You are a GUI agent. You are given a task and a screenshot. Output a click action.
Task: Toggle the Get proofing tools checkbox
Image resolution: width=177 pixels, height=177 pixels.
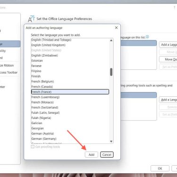(x=33, y=147)
